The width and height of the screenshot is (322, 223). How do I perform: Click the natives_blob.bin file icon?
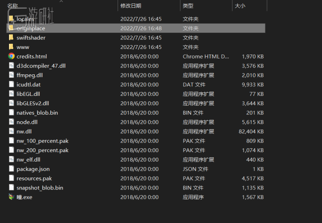(x=11, y=113)
